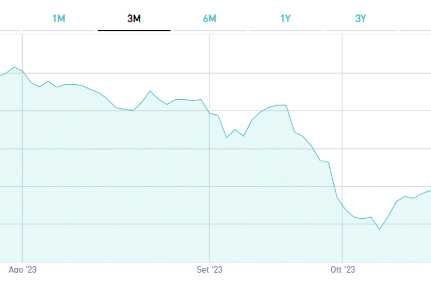431x287 pixels.
Task: Click the shaded area below the October trough
Action: pos(380,248)
